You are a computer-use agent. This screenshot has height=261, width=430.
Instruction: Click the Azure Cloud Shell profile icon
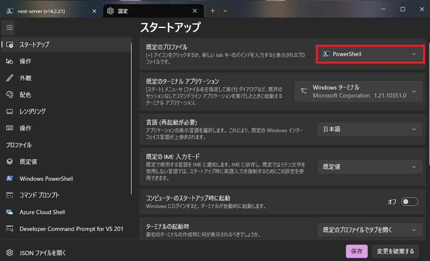tap(10, 212)
